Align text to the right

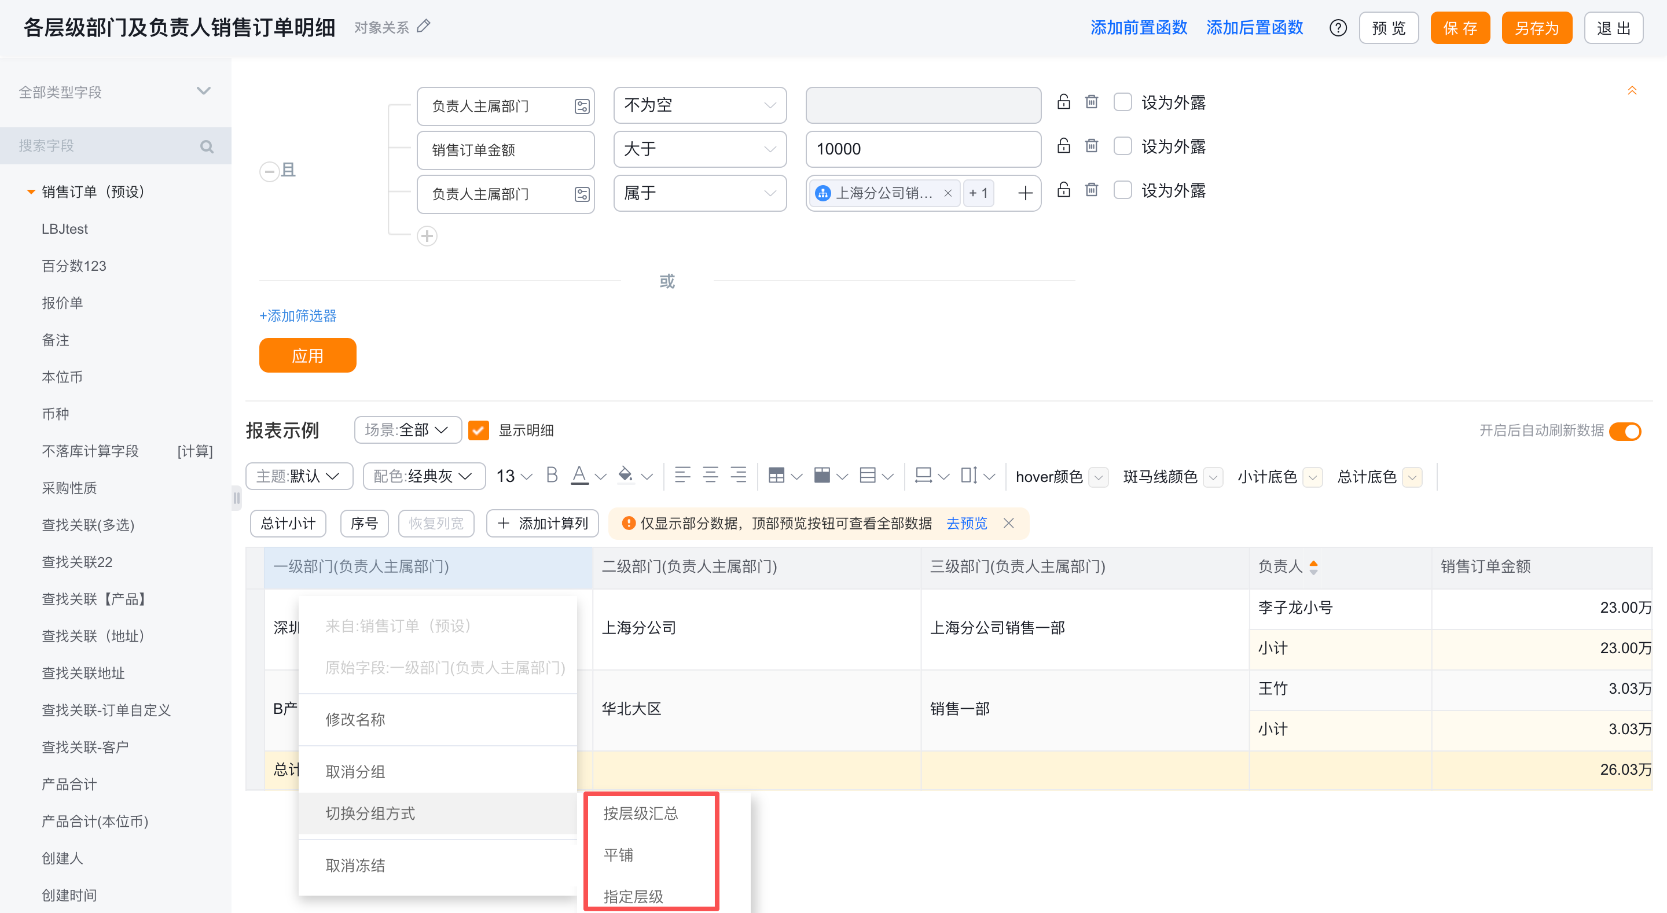click(x=738, y=476)
